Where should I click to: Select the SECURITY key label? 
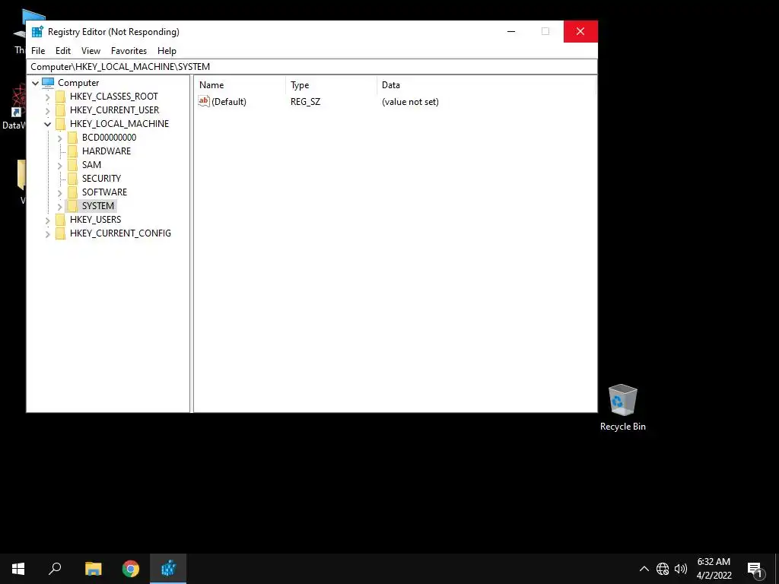101,178
